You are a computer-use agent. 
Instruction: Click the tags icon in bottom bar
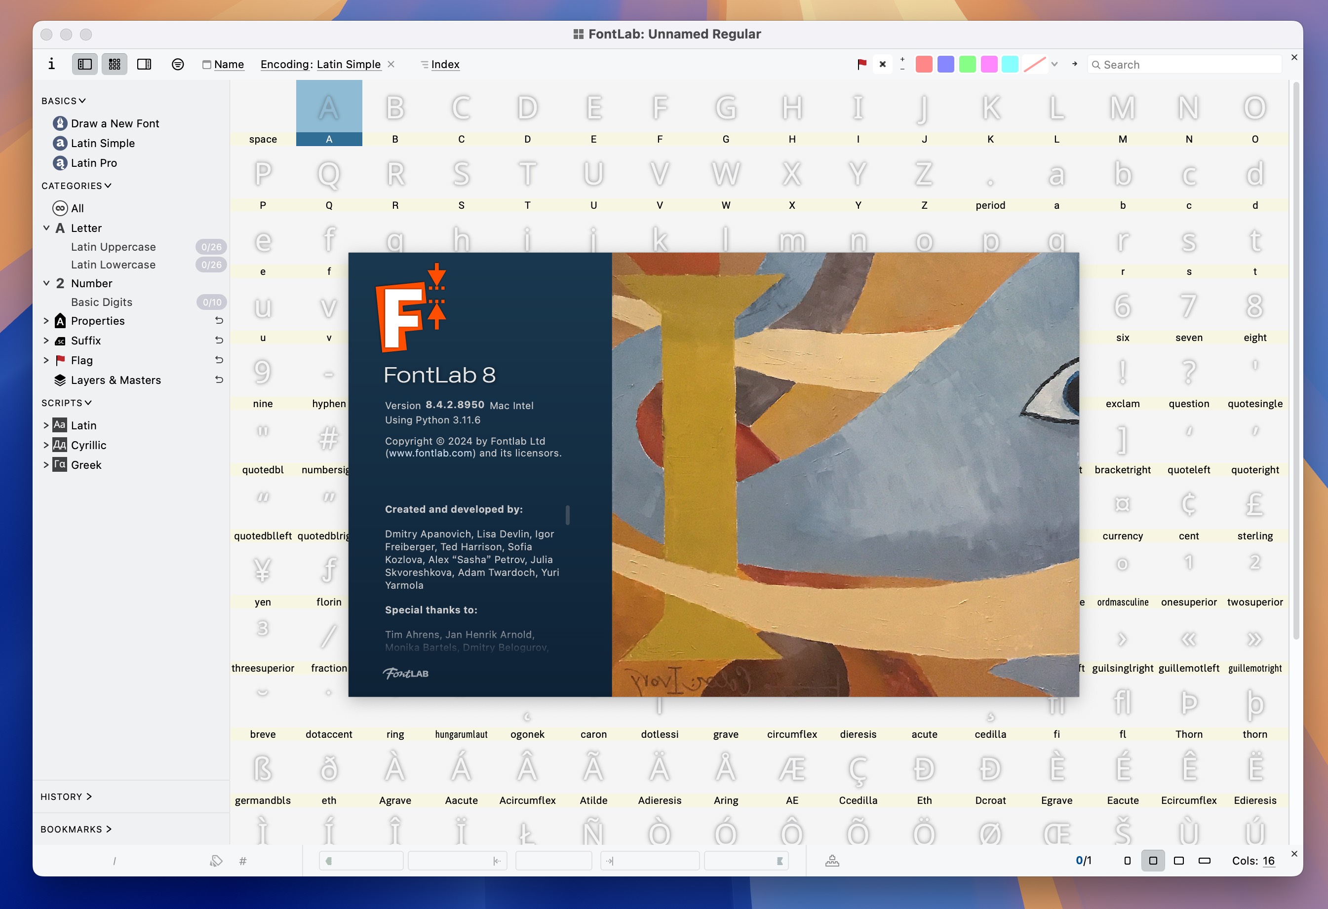point(215,861)
